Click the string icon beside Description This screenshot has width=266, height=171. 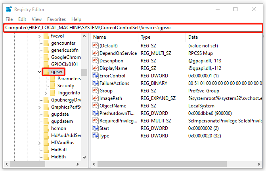point(96,60)
